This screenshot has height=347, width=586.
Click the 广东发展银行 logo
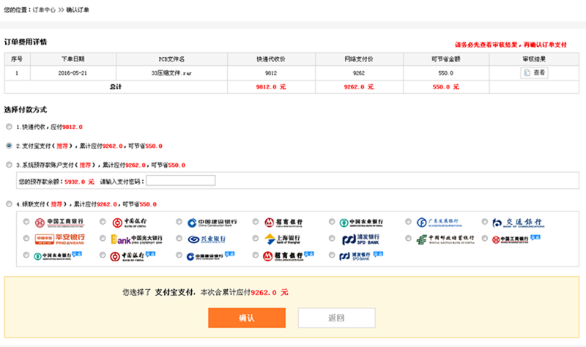tap(439, 223)
